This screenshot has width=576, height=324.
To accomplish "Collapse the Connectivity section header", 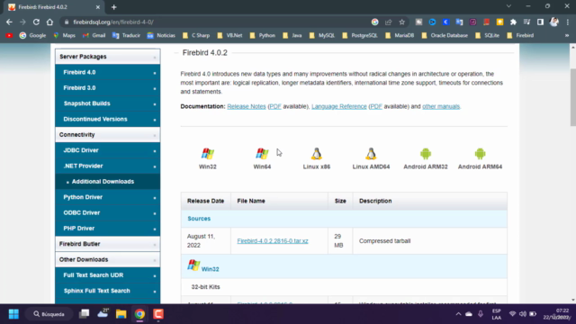I will tap(108, 135).
